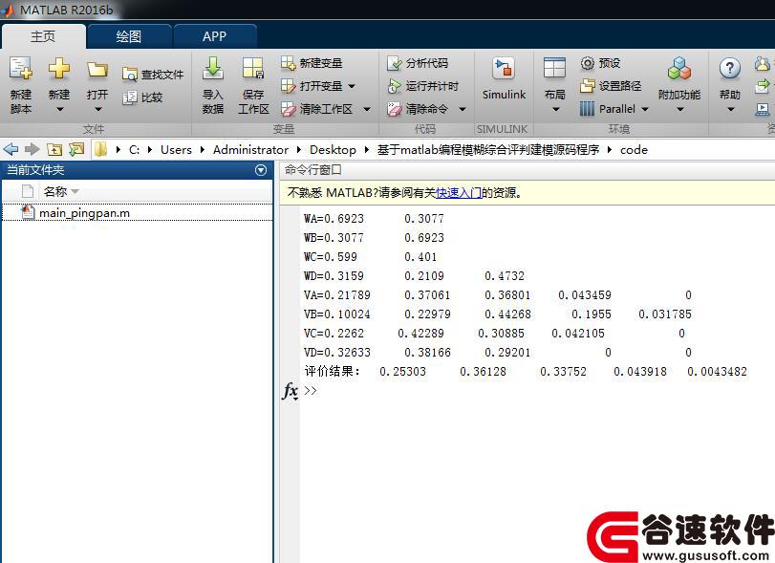Click the Parallel icon
The width and height of the screenshot is (775, 563).
pyautogui.click(x=587, y=109)
